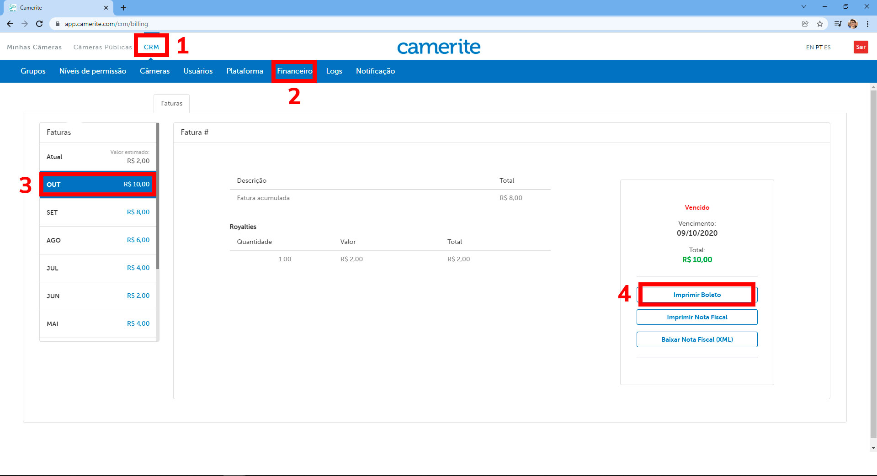
Task: Bookmark this page with the star icon
Action: tap(820, 24)
